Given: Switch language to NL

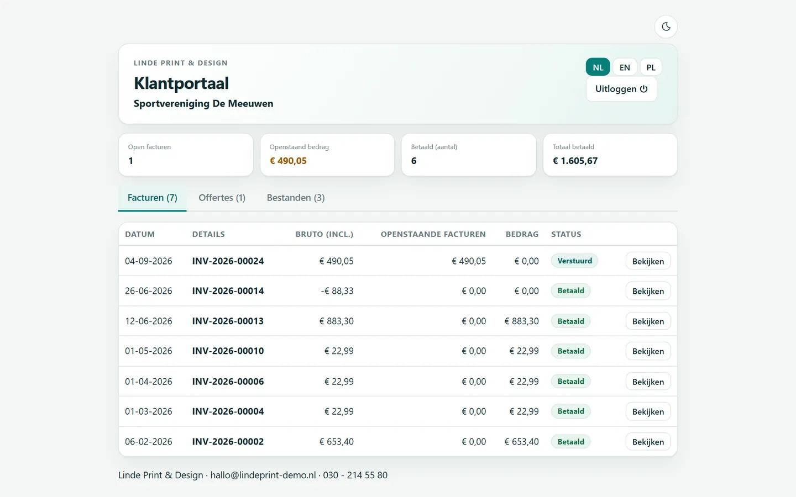Looking at the screenshot, I should 598,67.
